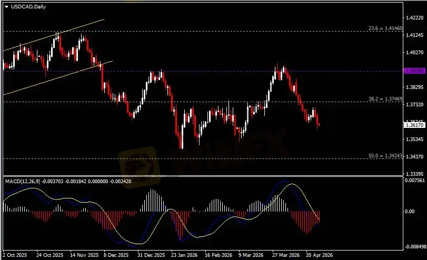Click the 16 Feb 2026 date label
The image size is (427, 260).
tap(219, 255)
